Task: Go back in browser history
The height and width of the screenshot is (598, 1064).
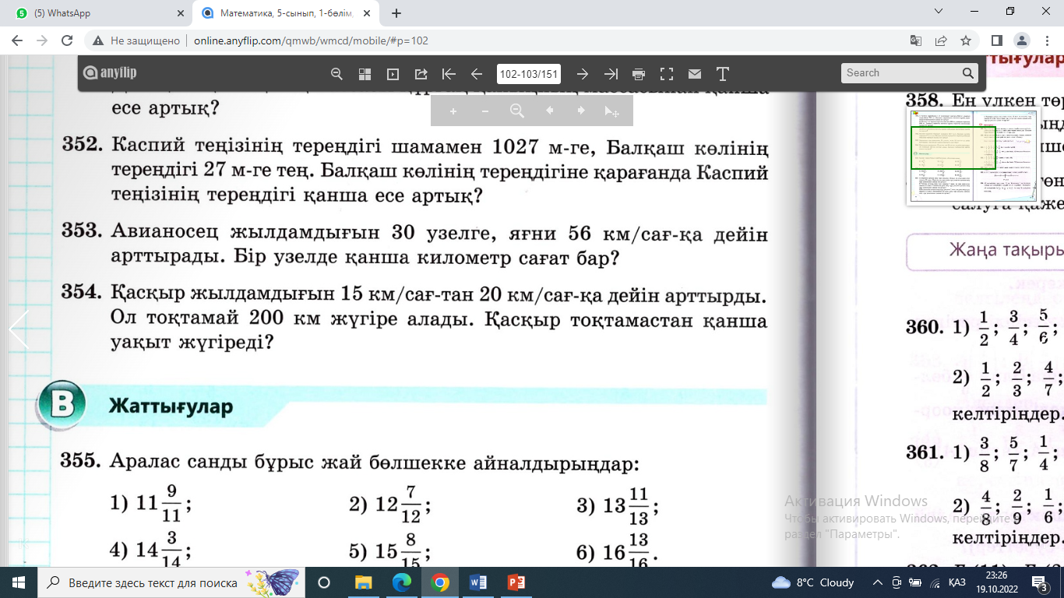Action: coord(19,40)
